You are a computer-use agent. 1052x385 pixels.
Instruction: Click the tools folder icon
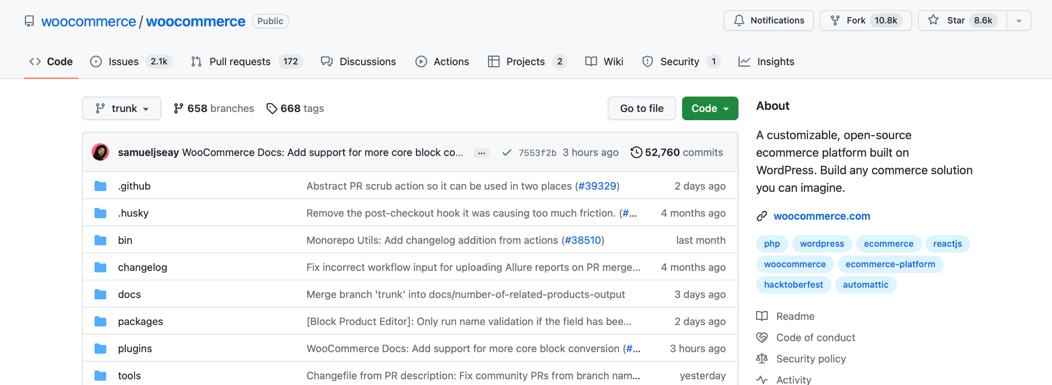(100, 376)
